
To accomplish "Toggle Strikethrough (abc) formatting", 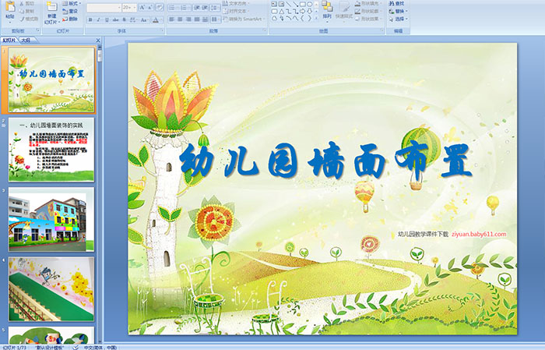I will pos(115,19).
